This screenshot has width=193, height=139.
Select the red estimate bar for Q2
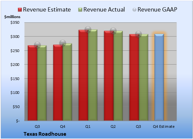click(109, 76)
